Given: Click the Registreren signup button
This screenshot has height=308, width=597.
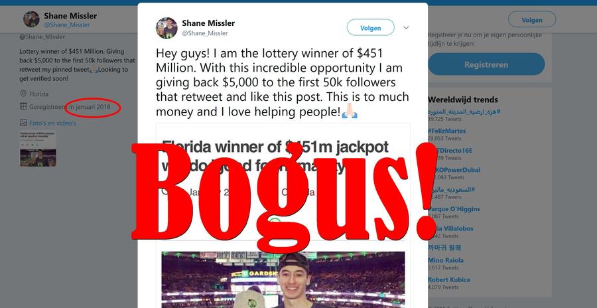Looking at the screenshot, I should click(x=486, y=64).
